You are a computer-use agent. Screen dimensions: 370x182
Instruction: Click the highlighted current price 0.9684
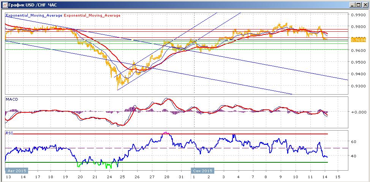(358, 40)
